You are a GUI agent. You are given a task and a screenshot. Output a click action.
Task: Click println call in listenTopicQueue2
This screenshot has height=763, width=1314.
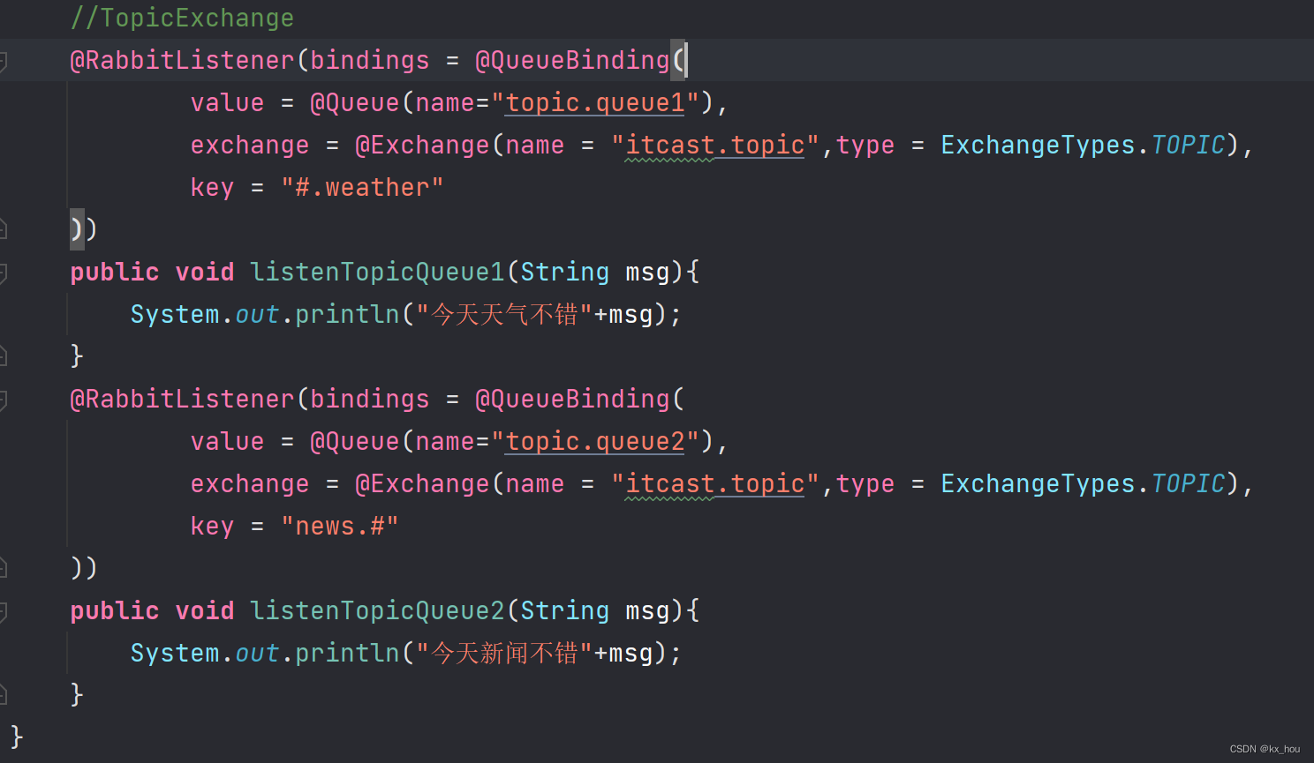click(347, 653)
